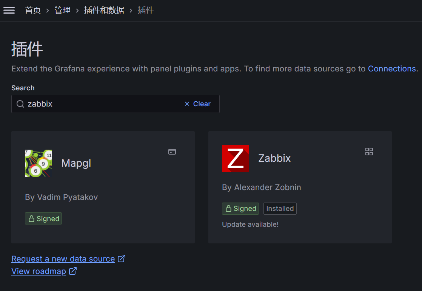The height and width of the screenshot is (291, 422).
Task: Click the Installed badge on Zabbix
Action: coord(280,209)
